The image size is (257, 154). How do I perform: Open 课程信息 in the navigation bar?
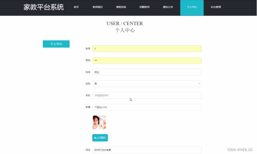pyautogui.click(x=121, y=7)
